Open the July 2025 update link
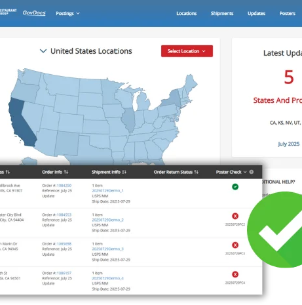The width and height of the screenshot is (302, 305). pos(288,144)
